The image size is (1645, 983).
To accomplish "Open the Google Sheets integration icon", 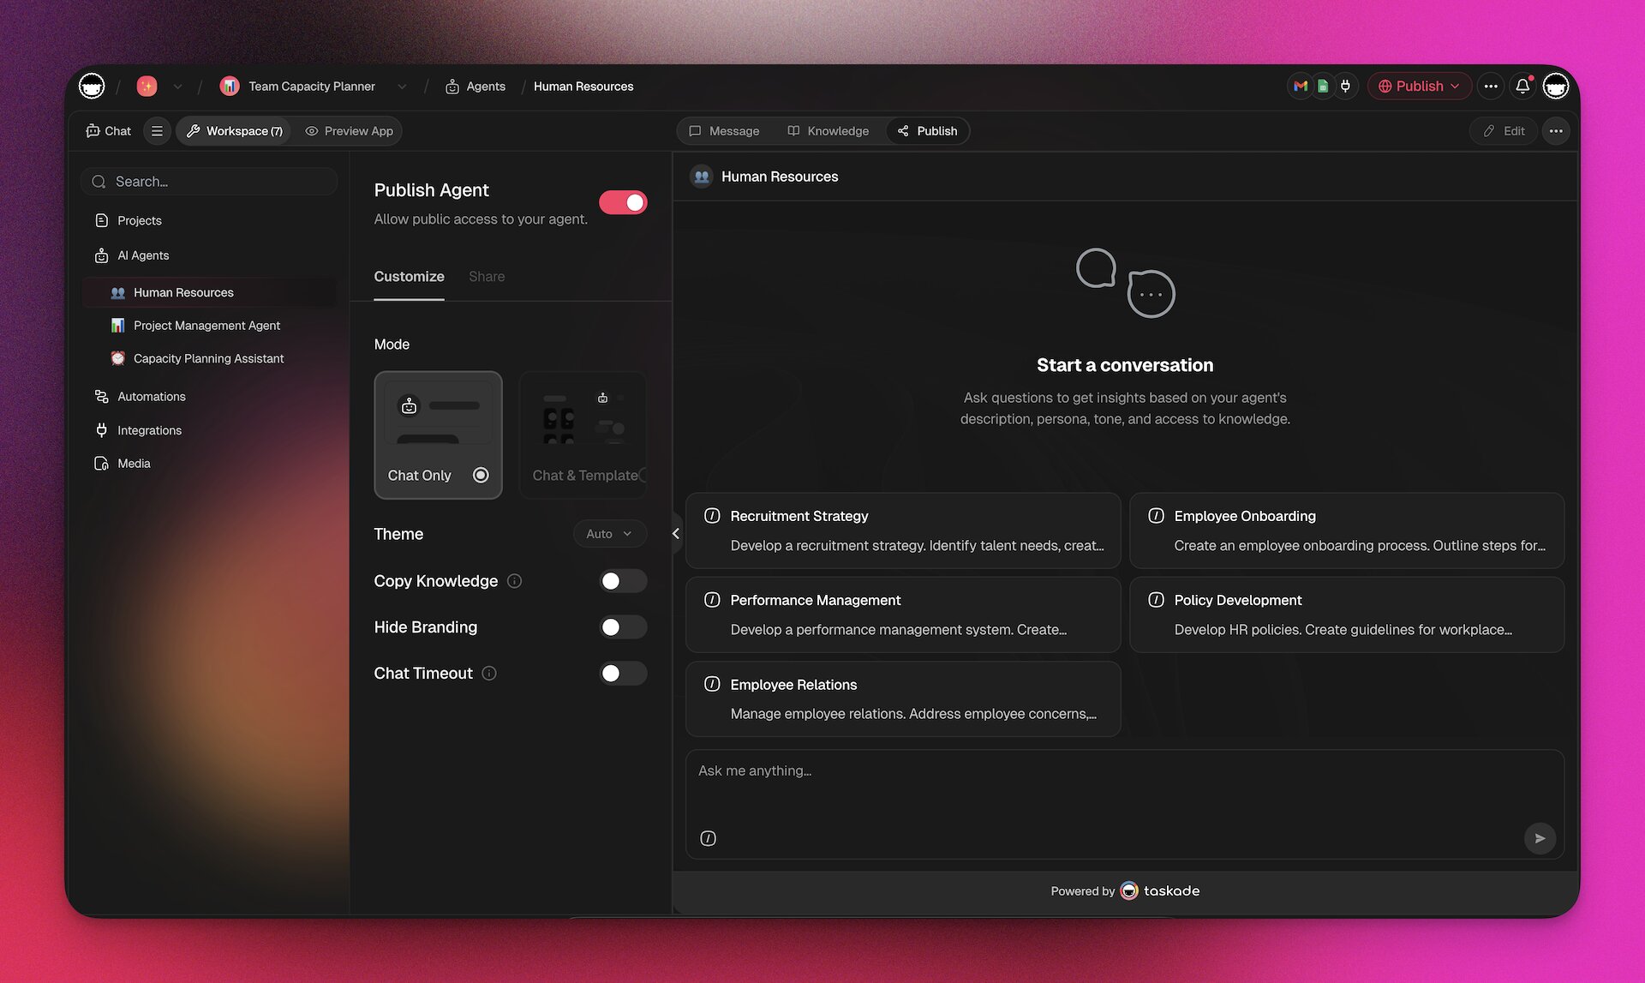I will pyautogui.click(x=1322, y=86).
